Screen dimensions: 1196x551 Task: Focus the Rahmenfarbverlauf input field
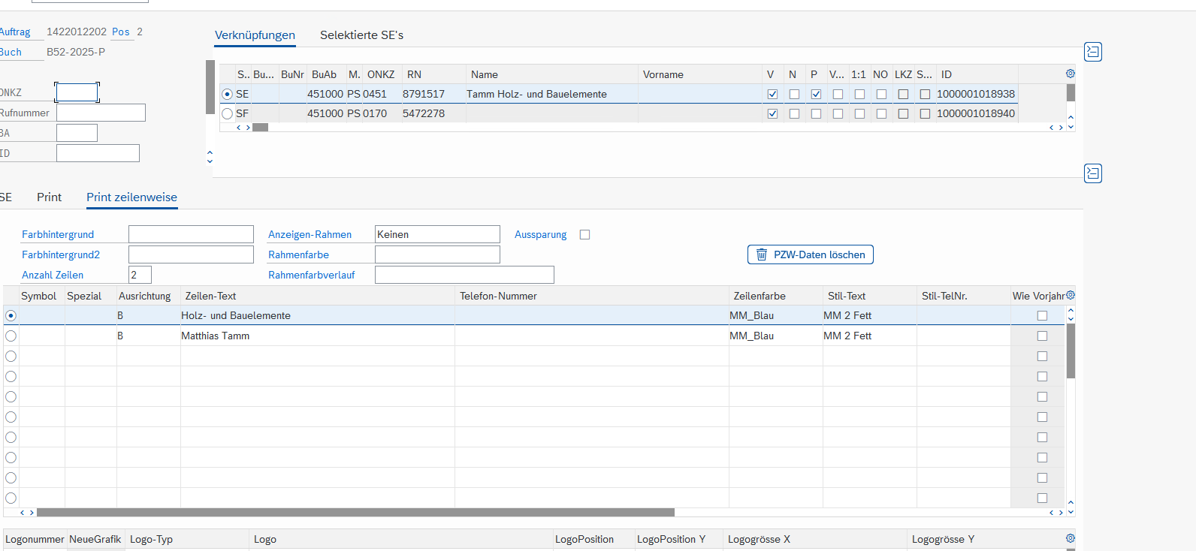pos(464,275)
